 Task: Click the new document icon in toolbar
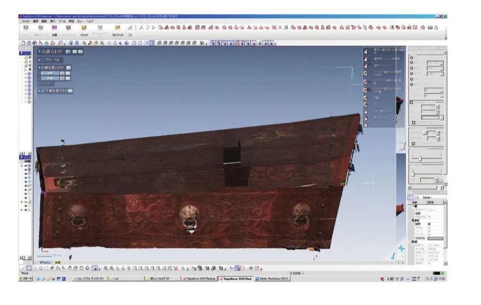point(23,43)
